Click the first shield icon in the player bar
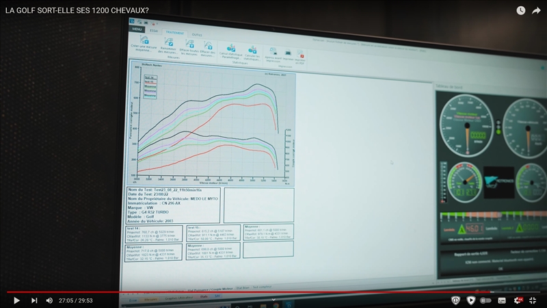This screenshot has height=308, width=547. [455, 300]
